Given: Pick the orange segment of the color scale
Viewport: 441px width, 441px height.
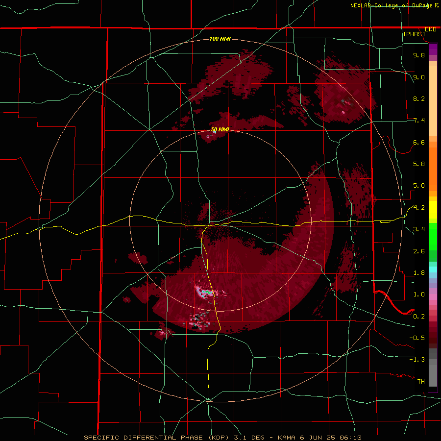Looking at the screenshot, I should coord(433,169).
